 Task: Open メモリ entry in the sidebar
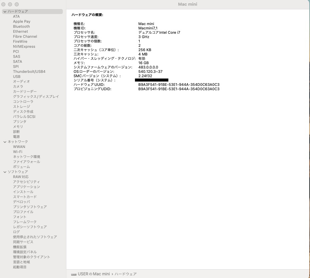click(18, 127)
